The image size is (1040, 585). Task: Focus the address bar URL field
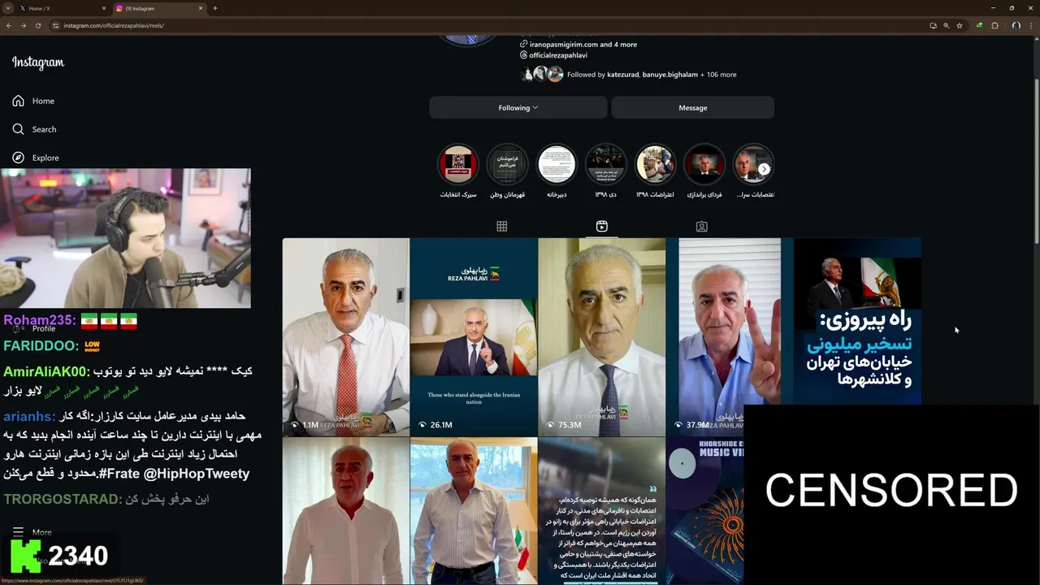click(x=487, y=25)
